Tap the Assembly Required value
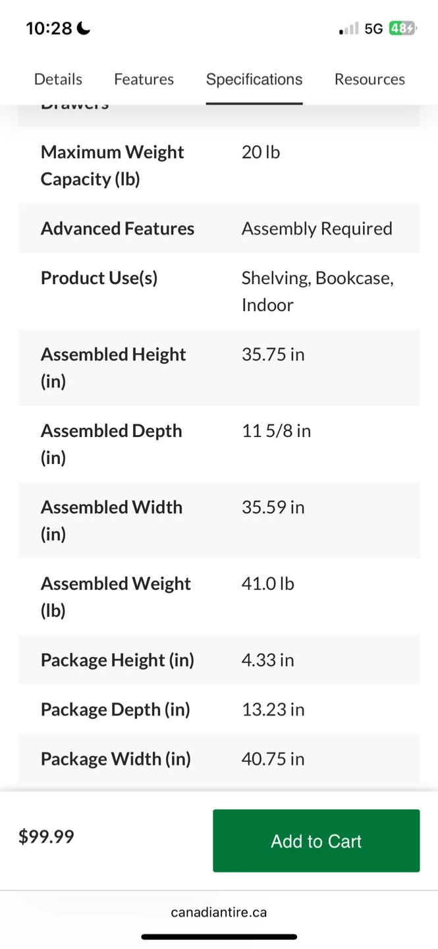The image size is (438, 949). 317,228
